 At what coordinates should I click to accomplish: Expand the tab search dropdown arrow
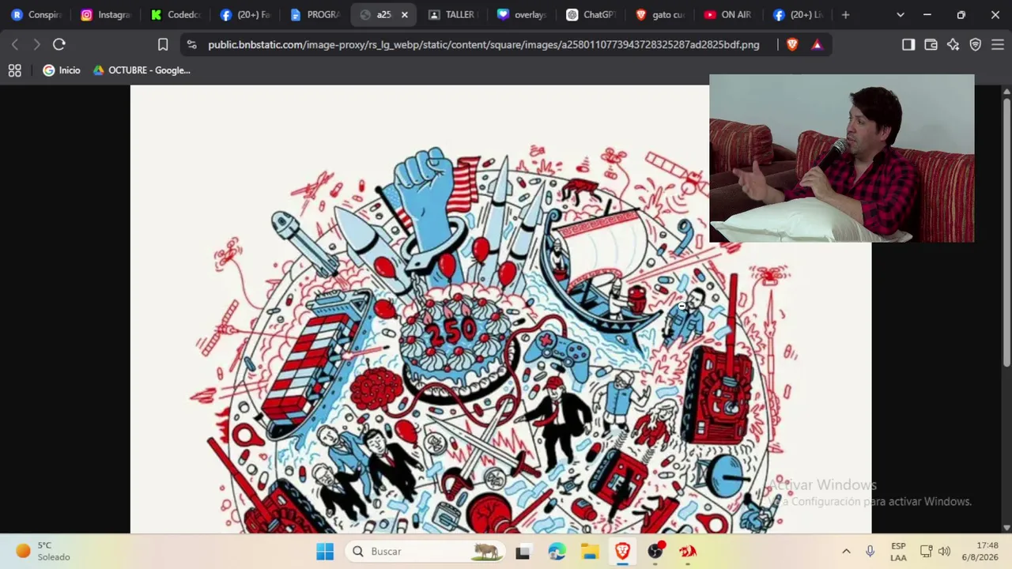coord(900,15)
